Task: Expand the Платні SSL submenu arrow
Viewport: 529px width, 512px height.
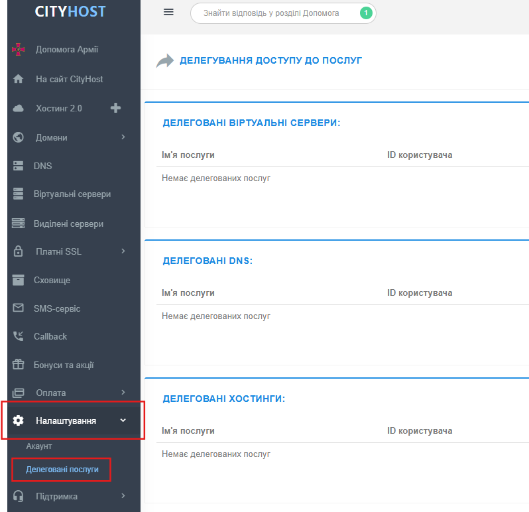Action: [123, 251]
